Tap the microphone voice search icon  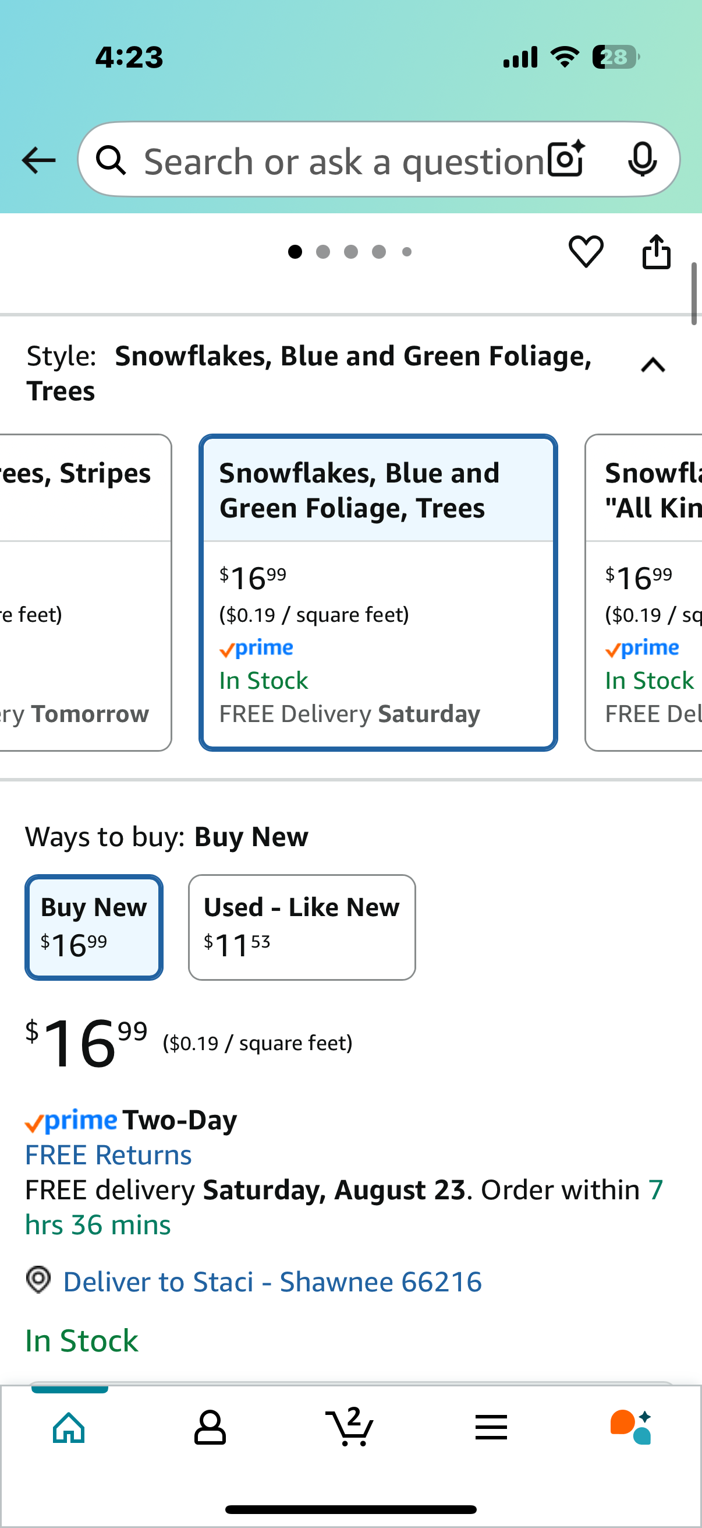point(642,160)
